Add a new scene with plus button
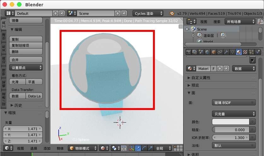 pyautogui.click(x=118, y=13)
